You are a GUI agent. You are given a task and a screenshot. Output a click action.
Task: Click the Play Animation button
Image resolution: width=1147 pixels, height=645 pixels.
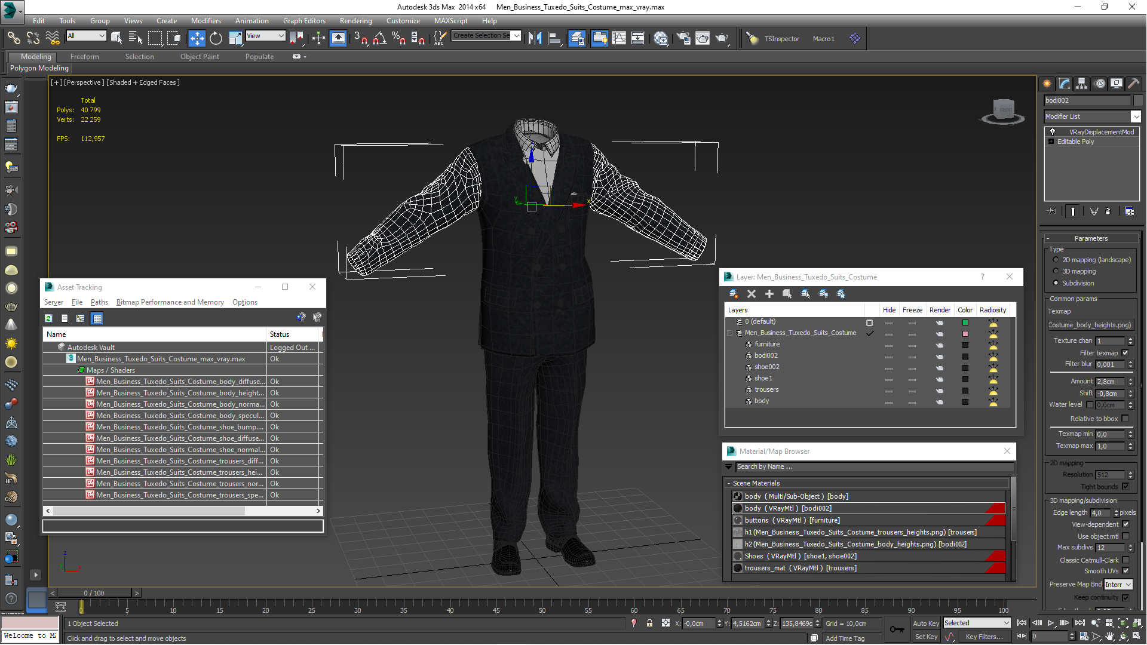(1051, 623)
